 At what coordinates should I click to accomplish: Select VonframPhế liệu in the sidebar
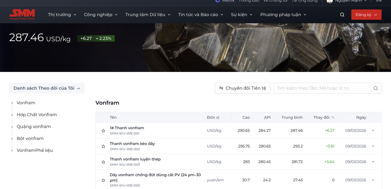[35, 151]
